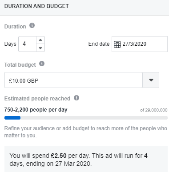Click the Duration label

pyautogui.click(x=15, y=27)
